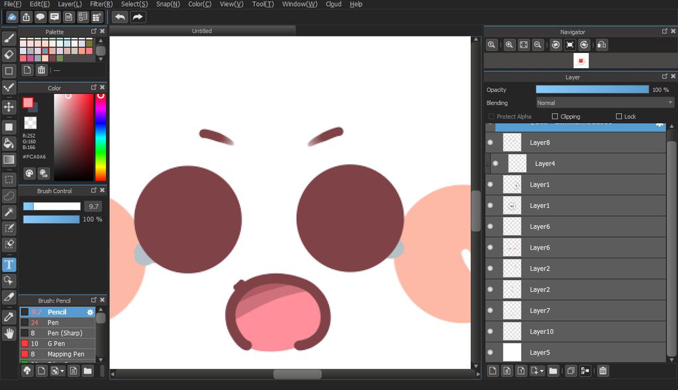Click the rainbow hue slider bar
This screenshot has height=390, width=678.
click(101, 137)
